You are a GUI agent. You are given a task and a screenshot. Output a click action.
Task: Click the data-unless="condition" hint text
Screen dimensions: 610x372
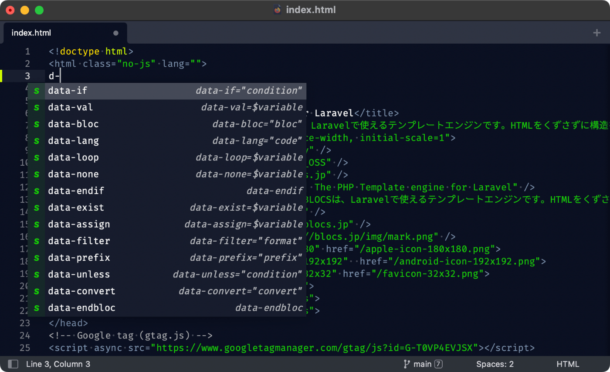click(x=237, y=275)
